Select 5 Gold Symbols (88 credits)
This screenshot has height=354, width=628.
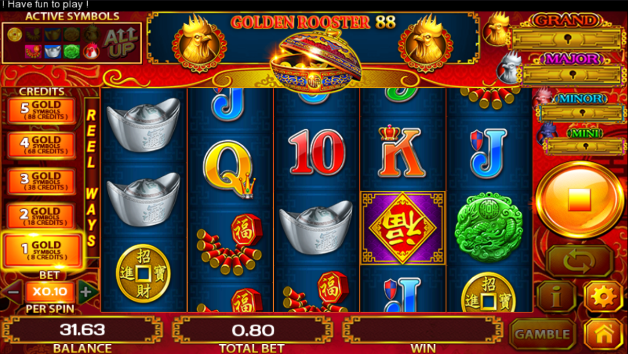(41, 110)
